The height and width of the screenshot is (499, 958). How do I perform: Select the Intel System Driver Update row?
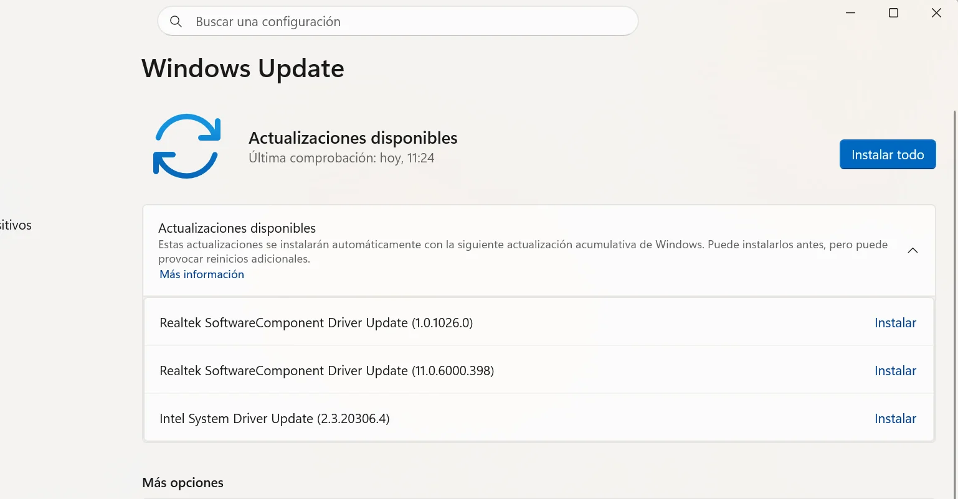pyautogui.click(x=539, y=418)
